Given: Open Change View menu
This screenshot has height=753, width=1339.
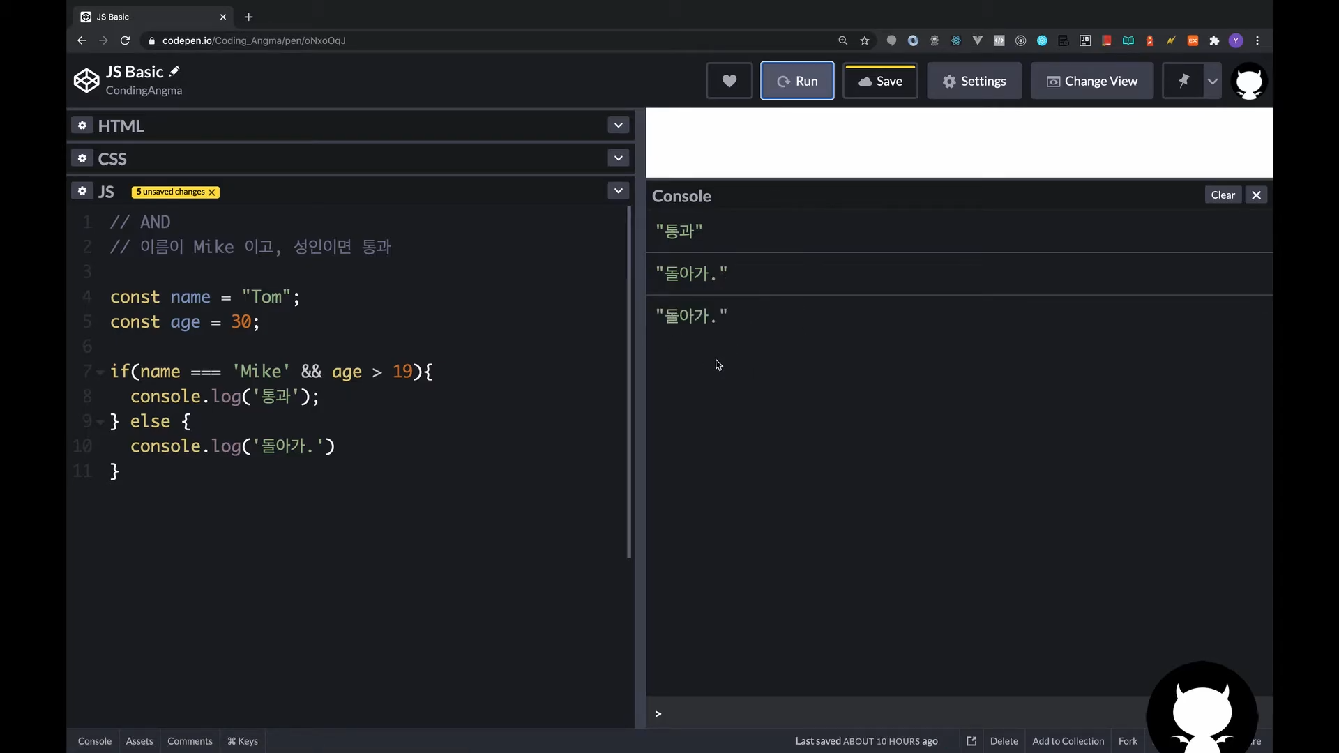Looking at the screenshot, I should (1092, 81).
